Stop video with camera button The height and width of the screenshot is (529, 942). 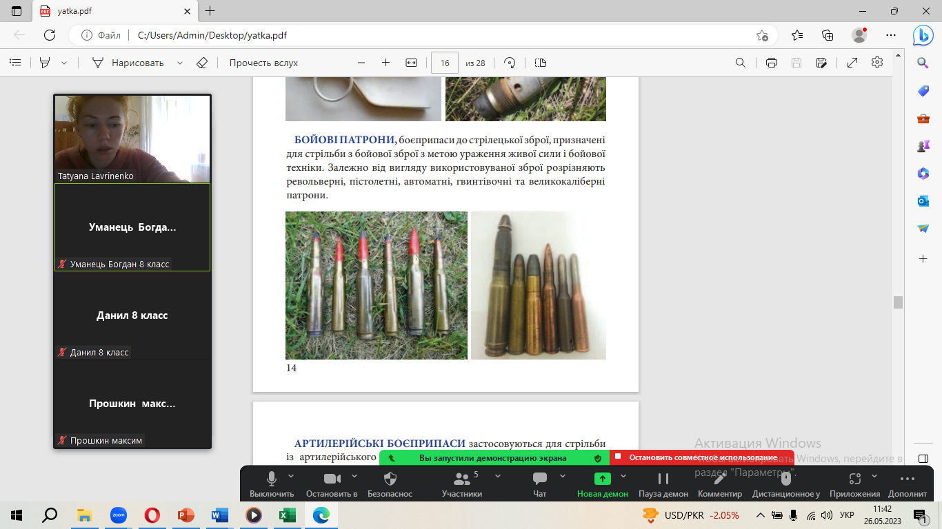(332, 484)
